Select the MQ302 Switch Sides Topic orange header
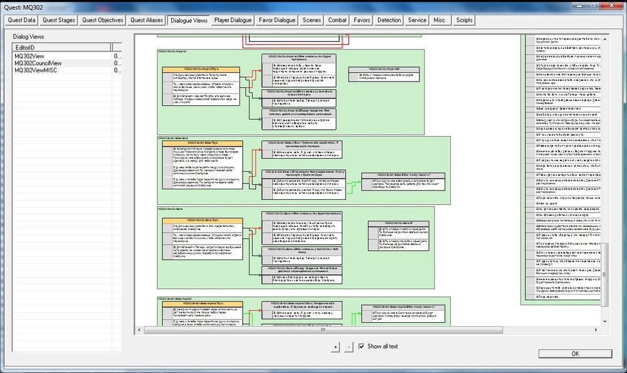627x373 pixels. pyautogui.click(x=203, y=143)
